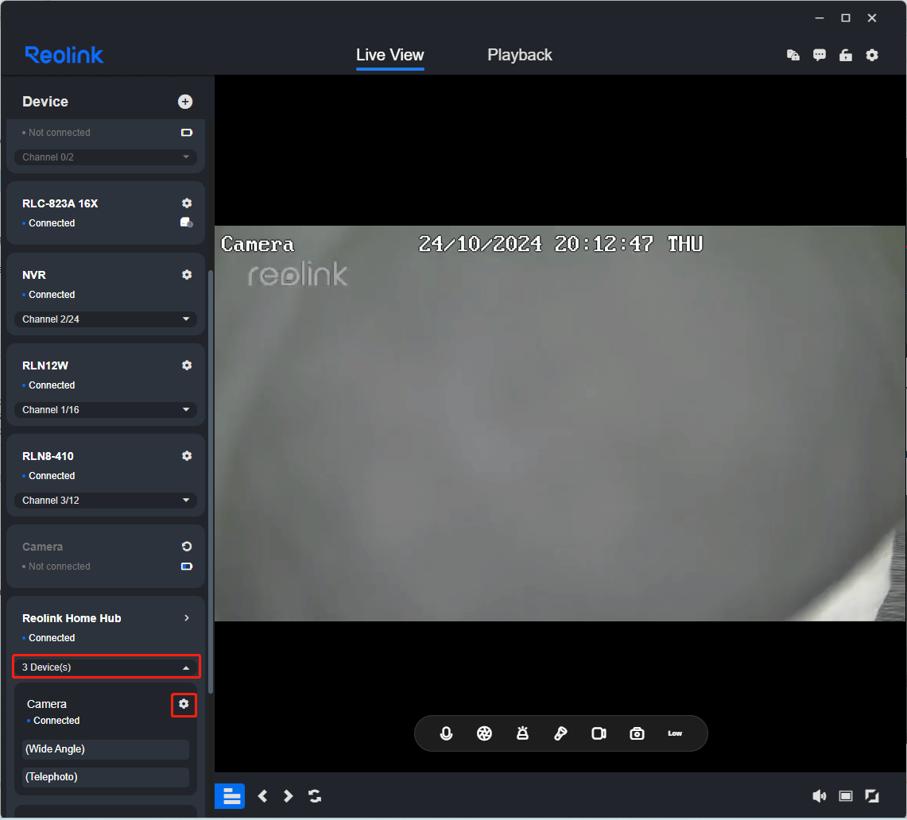Viewport: 907px width, 820px height.
Task: Open the Channel 0/2 dropdown
Action: [106, 157]
